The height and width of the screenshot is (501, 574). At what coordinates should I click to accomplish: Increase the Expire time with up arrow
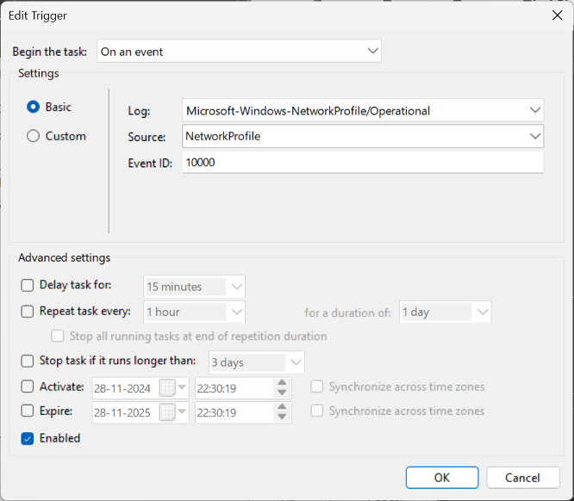pos(282,407)
